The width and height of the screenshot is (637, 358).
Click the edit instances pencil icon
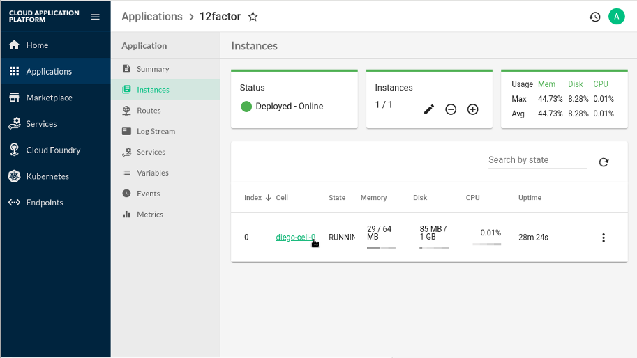429,109
